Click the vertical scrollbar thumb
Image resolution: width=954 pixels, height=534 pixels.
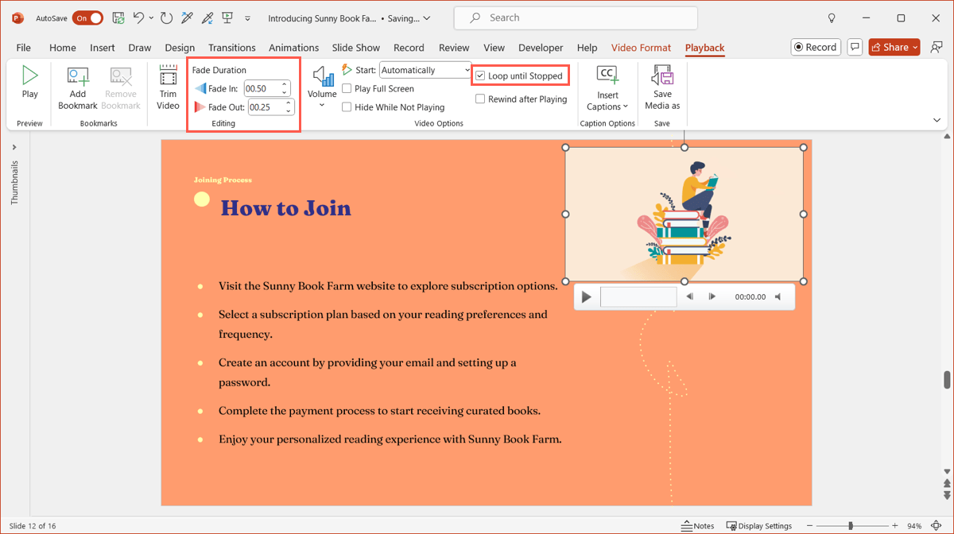pos(947,380)
